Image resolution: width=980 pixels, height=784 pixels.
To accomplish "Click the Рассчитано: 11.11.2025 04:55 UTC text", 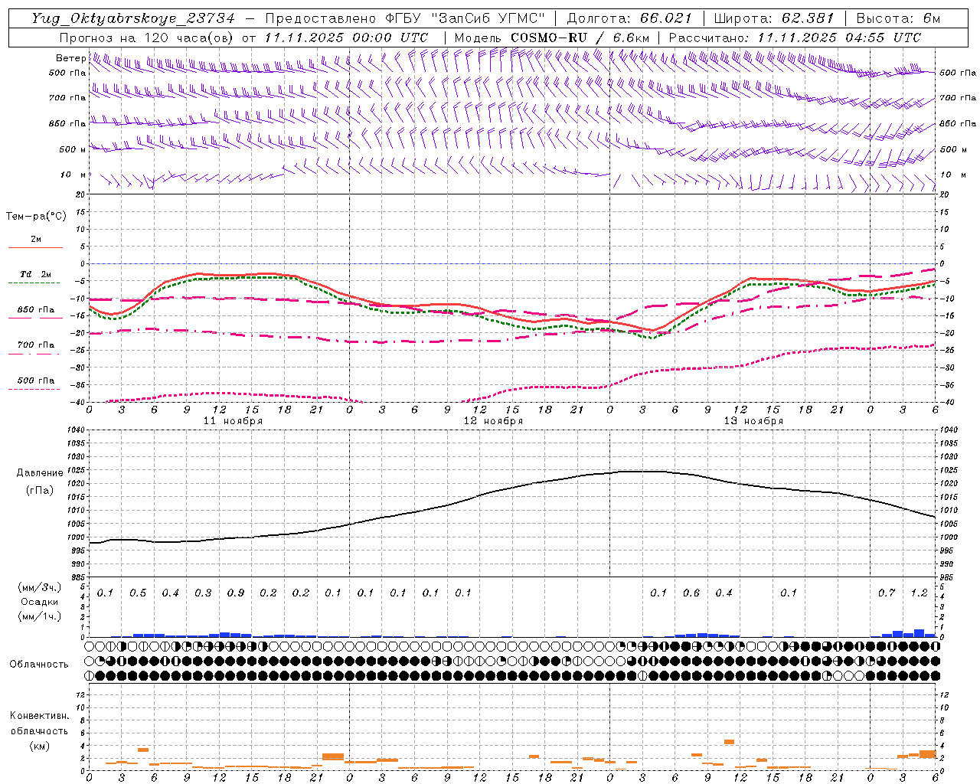I will coord(795,38).
